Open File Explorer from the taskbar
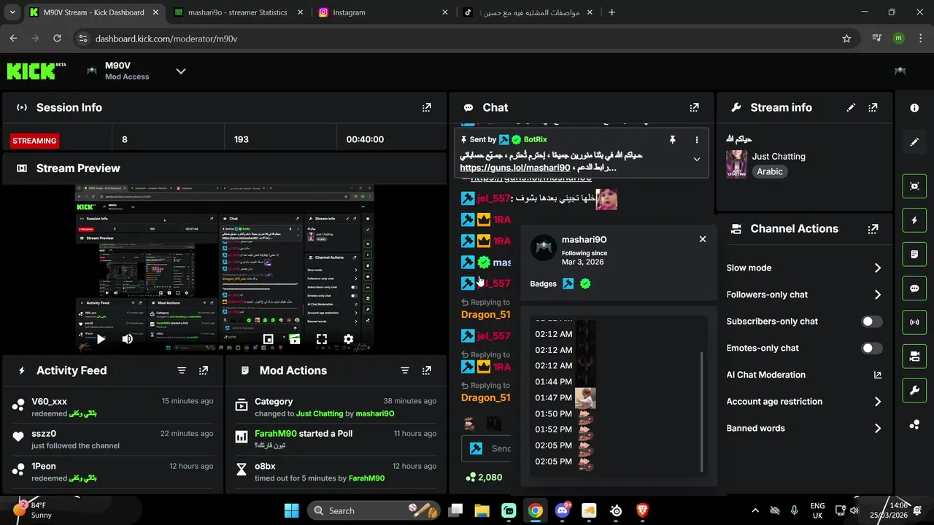This screenshot has height=525, width=934. coord(482,510)
